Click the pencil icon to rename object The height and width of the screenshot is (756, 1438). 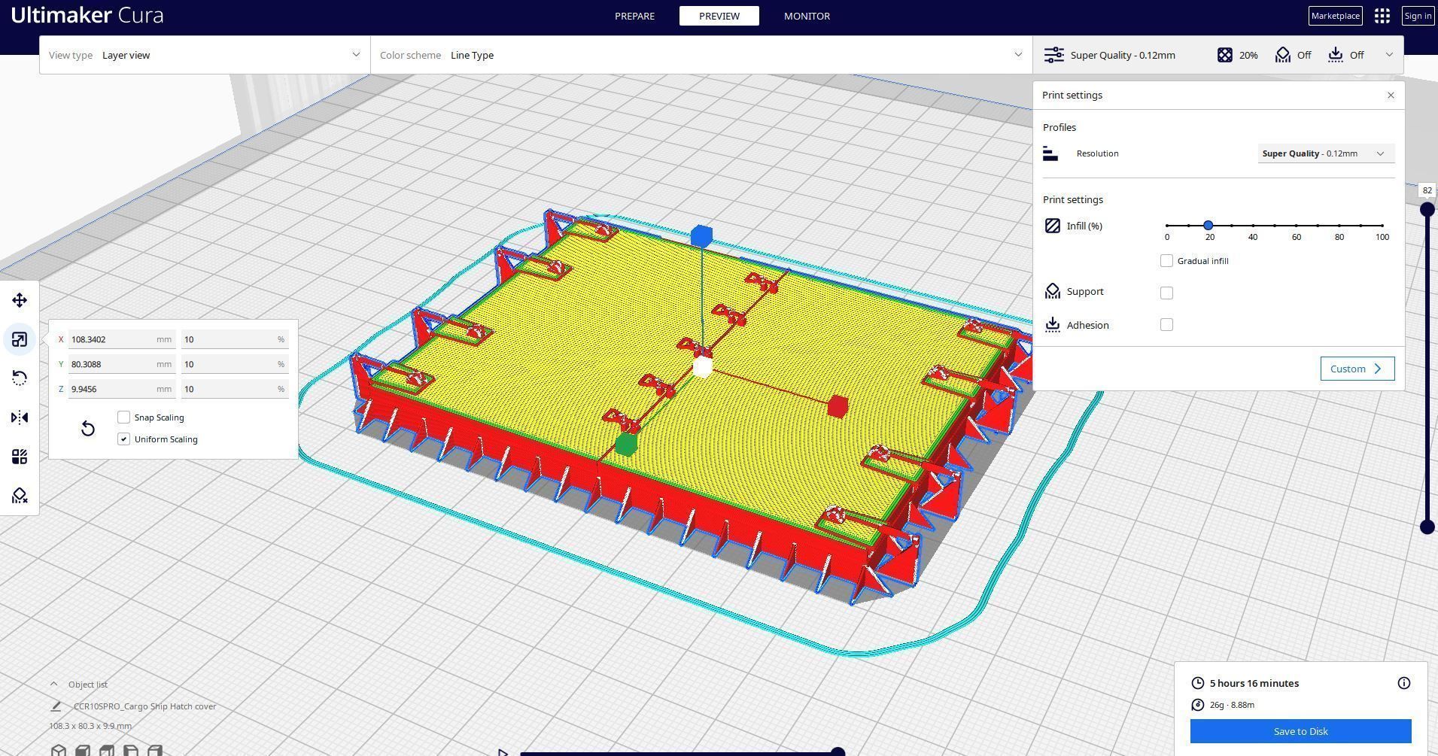pyautogui.click(x=56, y=706)
